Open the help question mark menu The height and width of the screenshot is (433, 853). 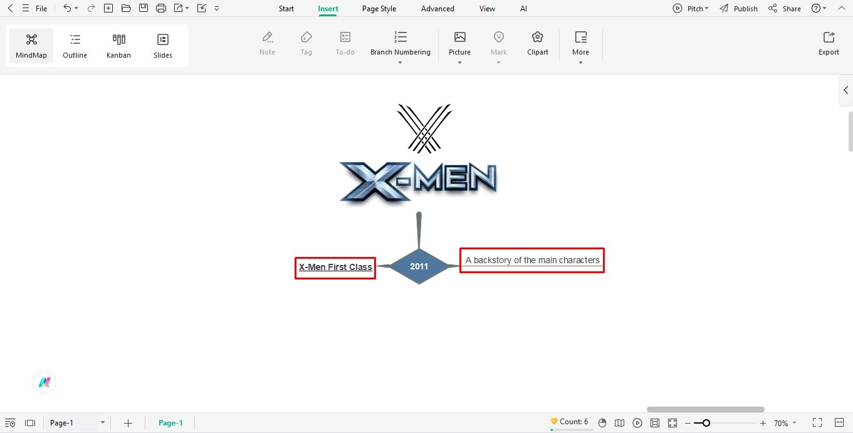pyautogui.click(x=819, y=9)
